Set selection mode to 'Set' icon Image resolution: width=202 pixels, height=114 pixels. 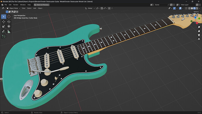7,12
